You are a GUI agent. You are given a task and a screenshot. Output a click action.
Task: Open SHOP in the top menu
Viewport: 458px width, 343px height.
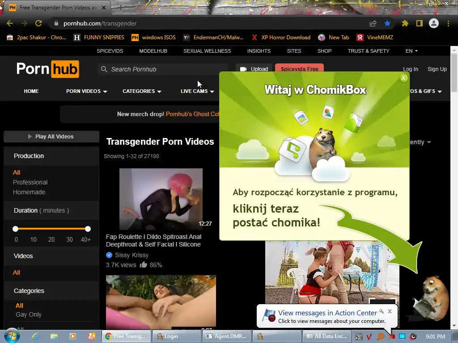(324, 51)
